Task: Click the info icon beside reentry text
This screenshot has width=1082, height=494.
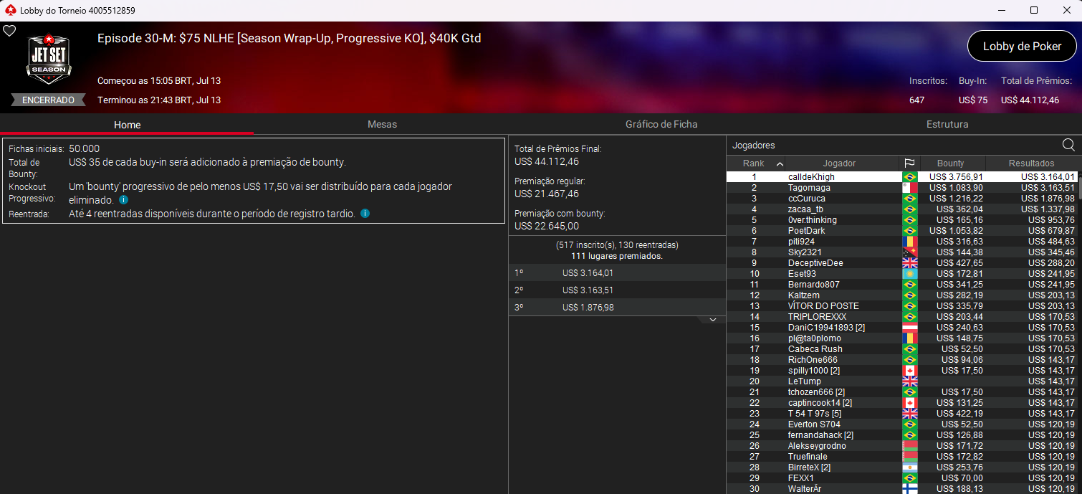Action: [365, 214]
